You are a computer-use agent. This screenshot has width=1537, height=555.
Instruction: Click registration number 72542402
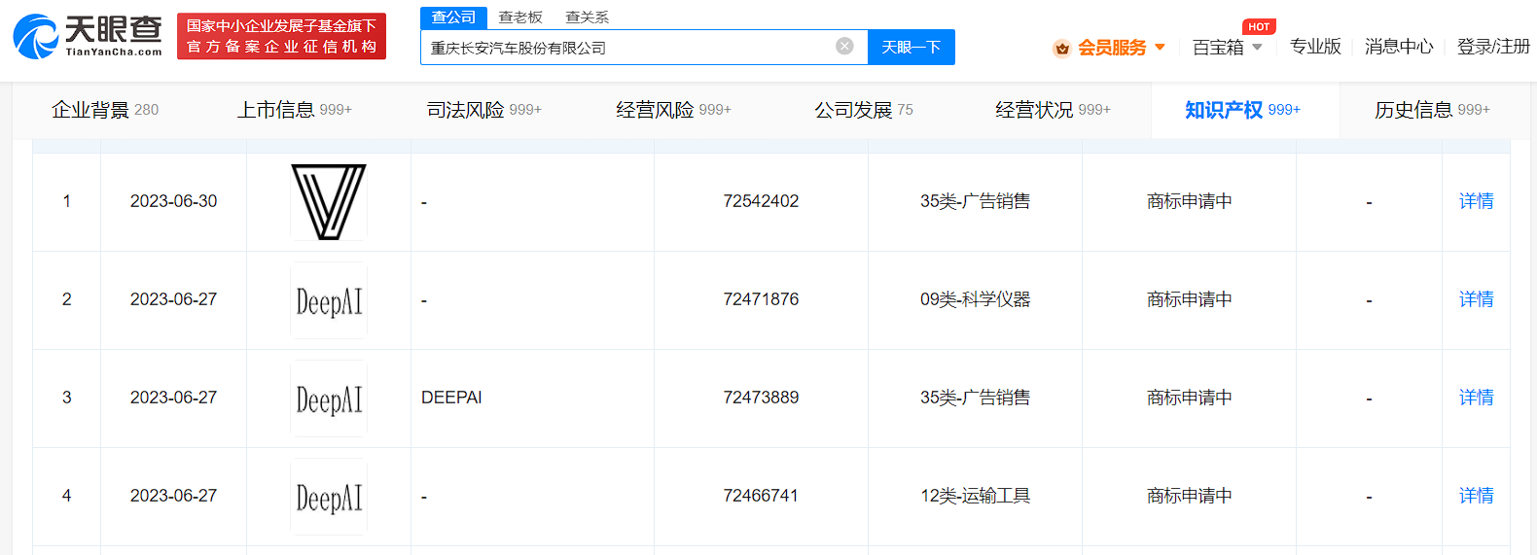pos(761,201)
